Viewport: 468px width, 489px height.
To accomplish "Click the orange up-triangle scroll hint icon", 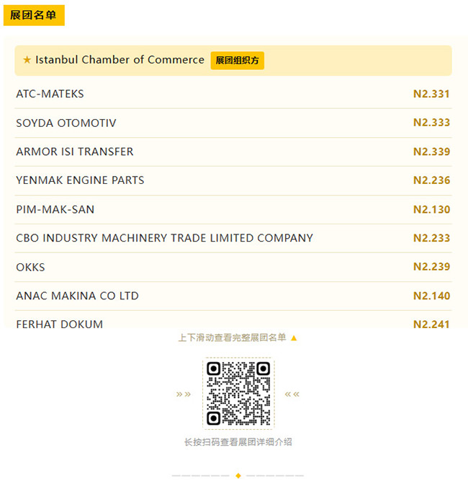I will [x=294, y=338].
